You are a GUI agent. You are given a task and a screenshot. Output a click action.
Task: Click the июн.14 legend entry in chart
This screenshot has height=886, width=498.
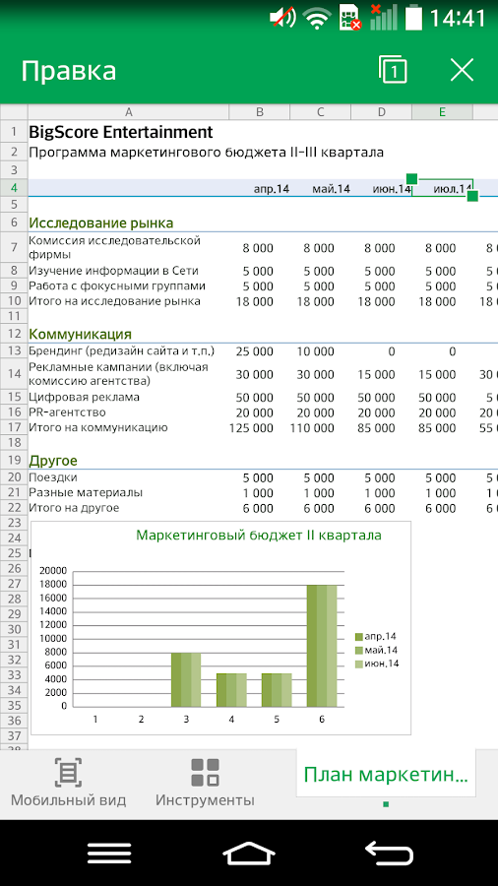coord(377,664)
